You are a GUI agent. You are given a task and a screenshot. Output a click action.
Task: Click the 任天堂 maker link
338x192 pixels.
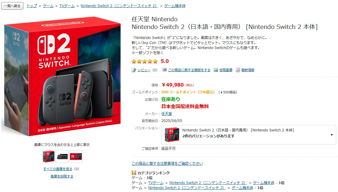pyautogui.click(x=167, y=114)
